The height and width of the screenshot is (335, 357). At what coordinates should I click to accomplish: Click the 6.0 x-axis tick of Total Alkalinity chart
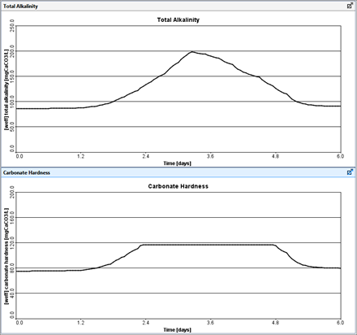point(340,156)
